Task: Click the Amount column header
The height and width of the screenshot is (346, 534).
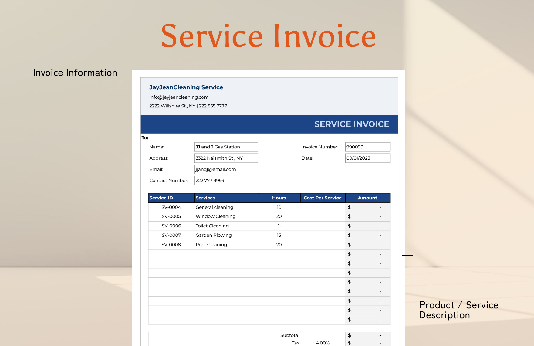Action: click(x=367, y=198)
